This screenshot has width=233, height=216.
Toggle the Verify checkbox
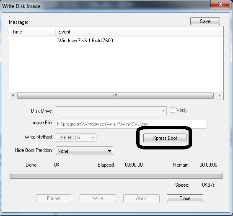click(x=172, y=110)
